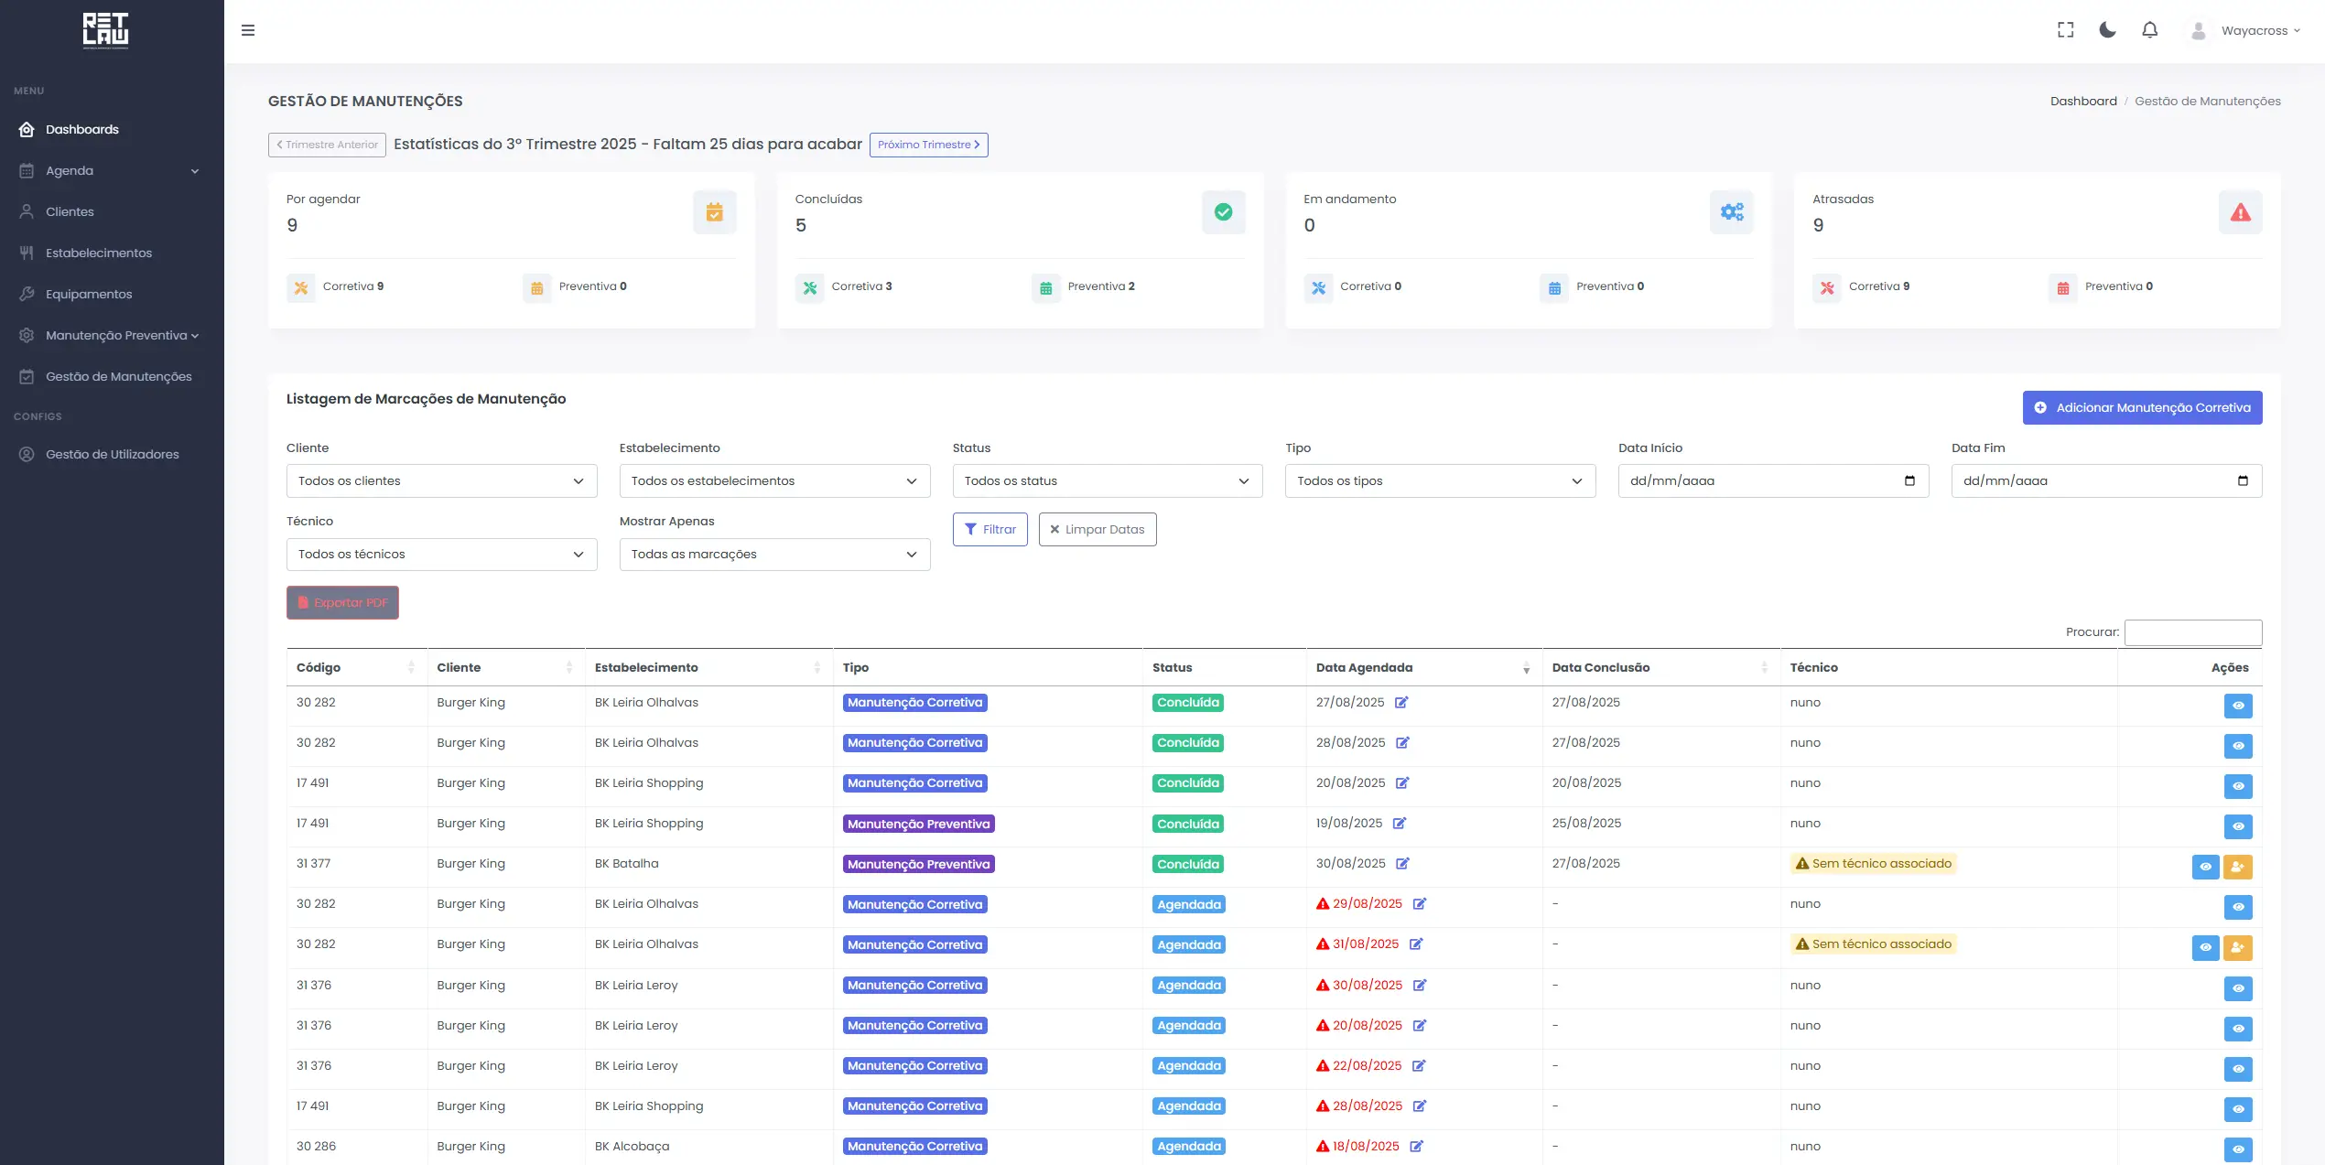Toggle fullscreen mode icon in header
This screenshot has width=2325, height=1165.
click(2065, 30)
